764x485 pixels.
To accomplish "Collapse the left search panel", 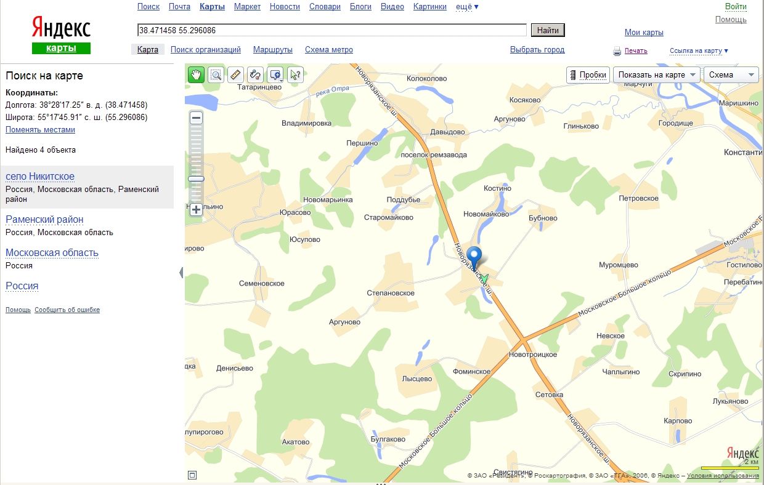I will pyautogui.click(x=181, y=272).
